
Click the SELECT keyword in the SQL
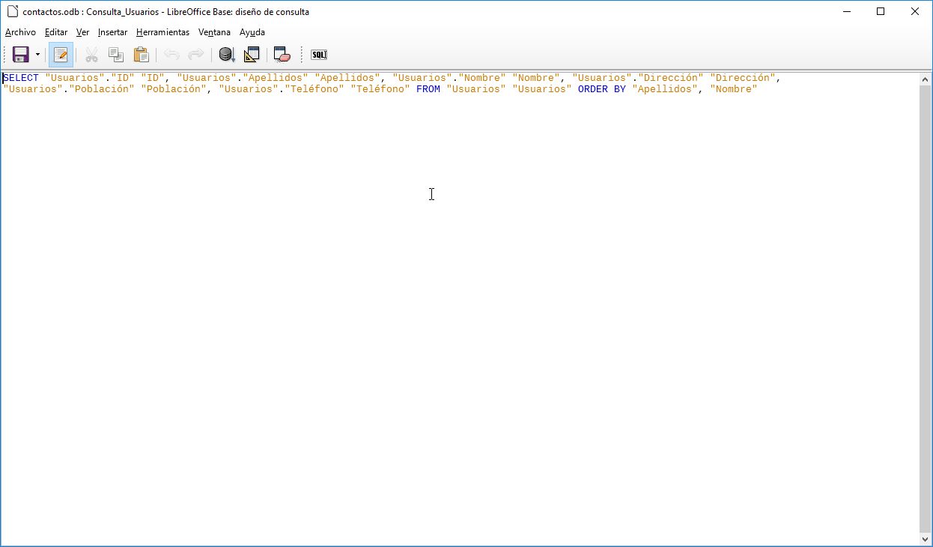click(21, 78)
